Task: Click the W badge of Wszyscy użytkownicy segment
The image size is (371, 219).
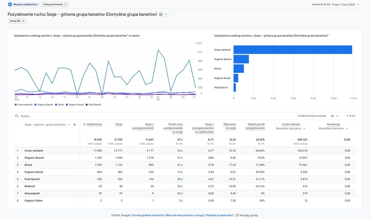Action: tap(10, 5)
